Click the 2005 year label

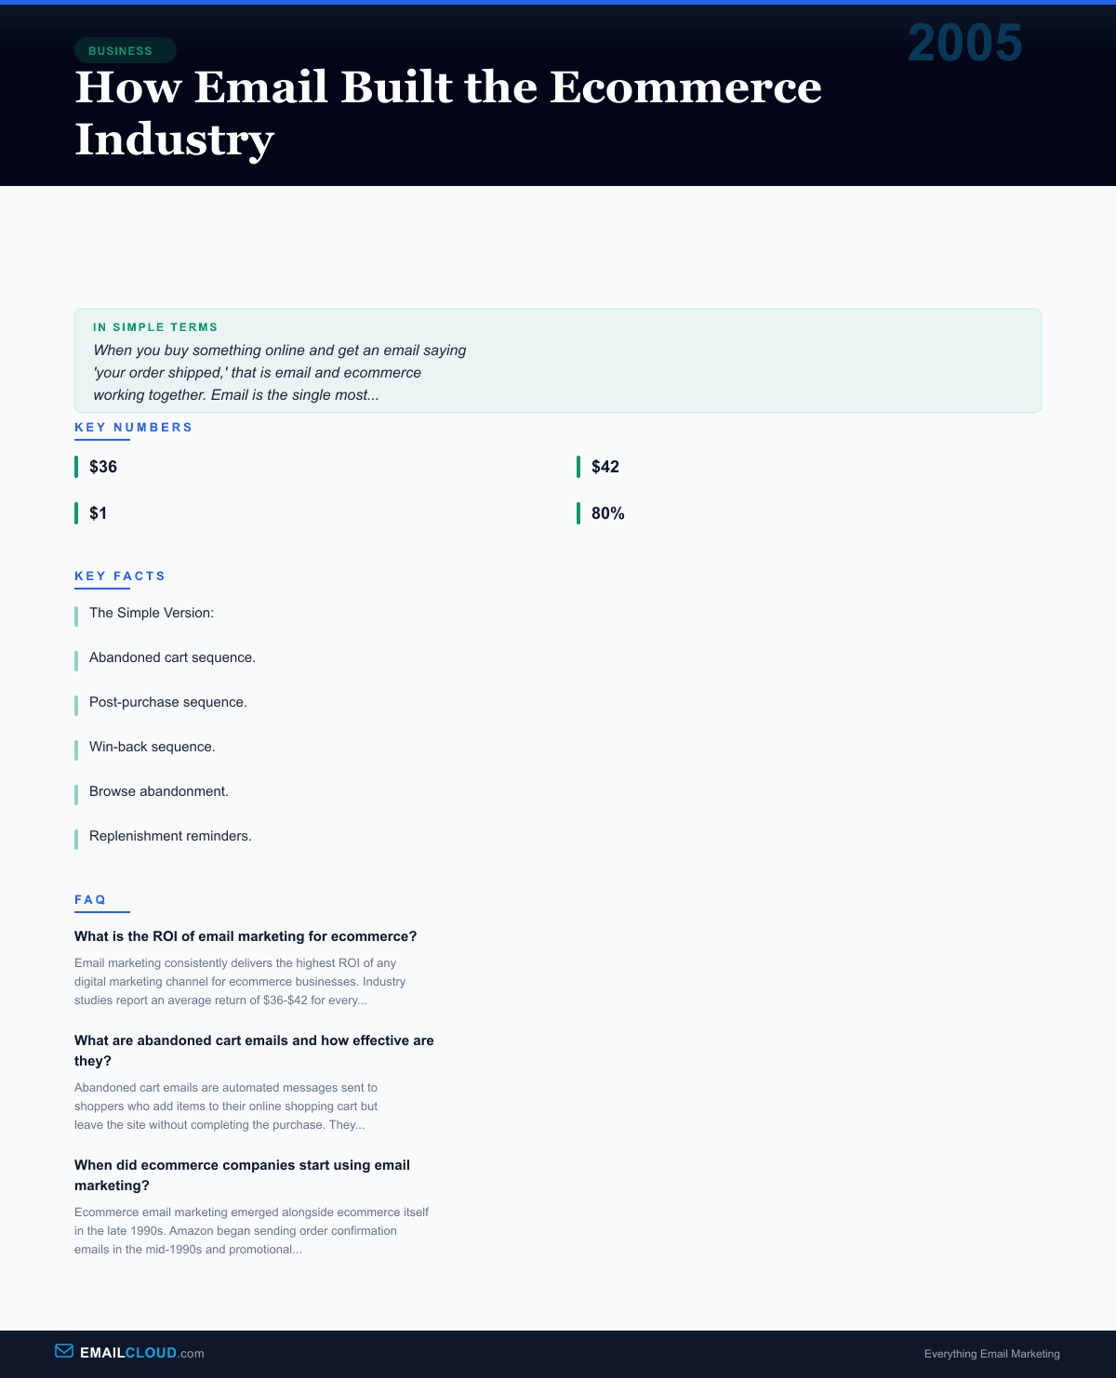click(964, 44)
